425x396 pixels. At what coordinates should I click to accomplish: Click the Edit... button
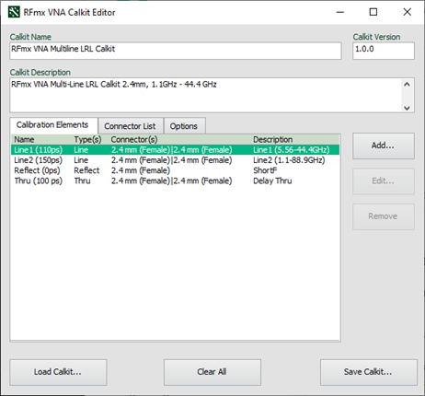point(384,181)
